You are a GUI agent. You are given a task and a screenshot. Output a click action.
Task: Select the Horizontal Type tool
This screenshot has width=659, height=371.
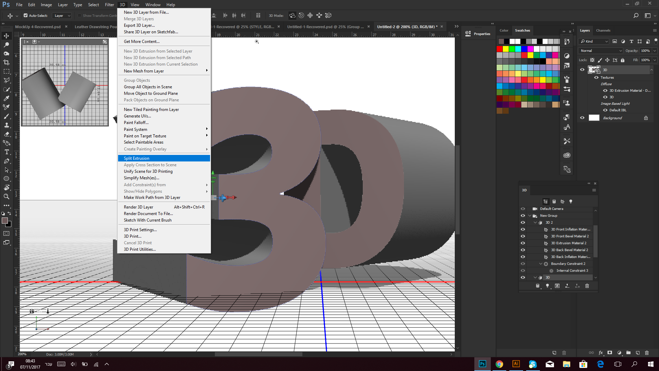(7, 152)
